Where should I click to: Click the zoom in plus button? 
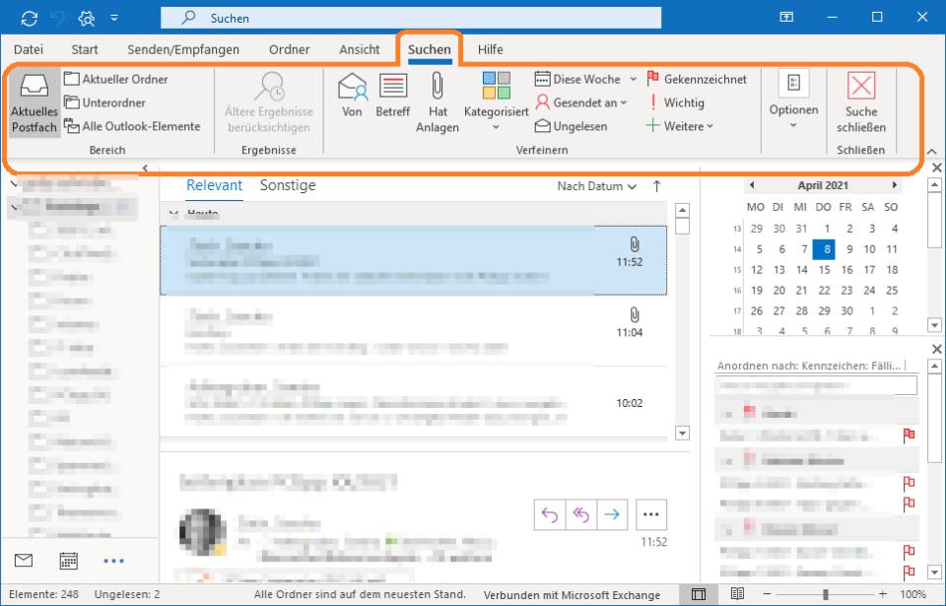[882, 594]
